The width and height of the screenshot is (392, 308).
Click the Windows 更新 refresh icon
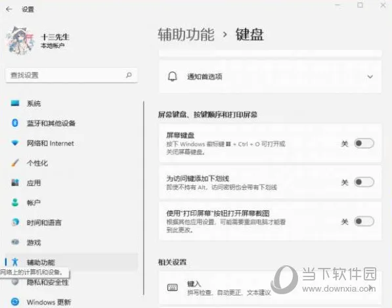tap(15, 301)
